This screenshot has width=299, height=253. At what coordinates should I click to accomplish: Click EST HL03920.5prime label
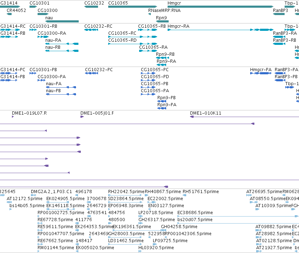point(156,248)
